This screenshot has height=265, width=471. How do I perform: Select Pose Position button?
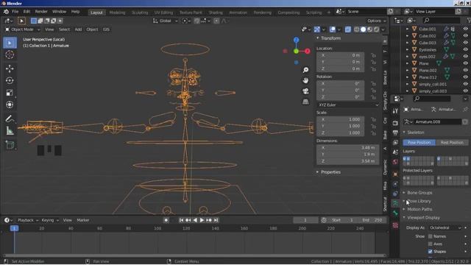coord(419,142)
